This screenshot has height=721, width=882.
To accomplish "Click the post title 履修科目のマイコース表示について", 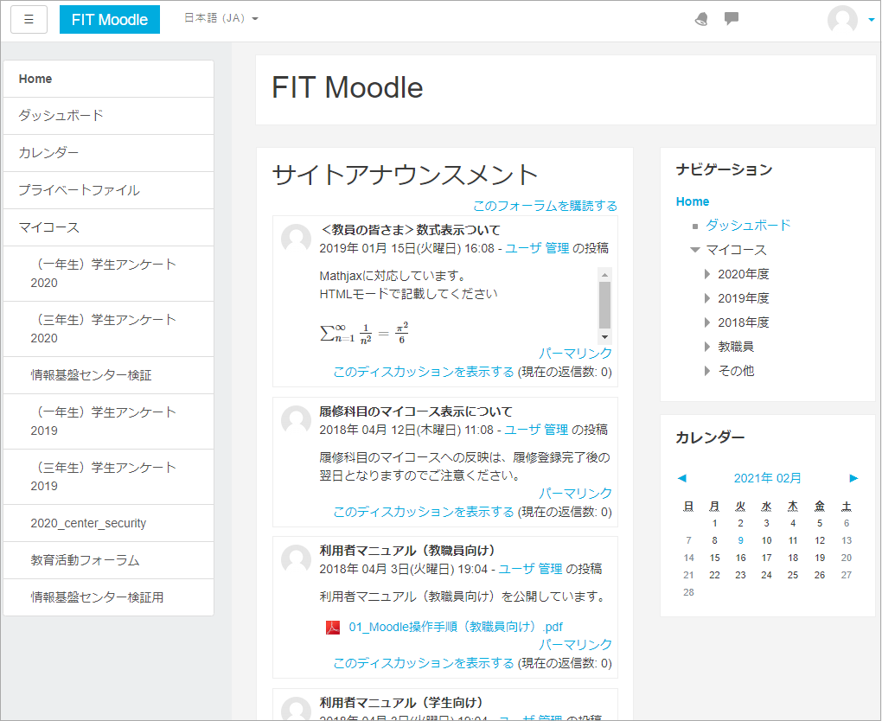I will tap(416, 412).
